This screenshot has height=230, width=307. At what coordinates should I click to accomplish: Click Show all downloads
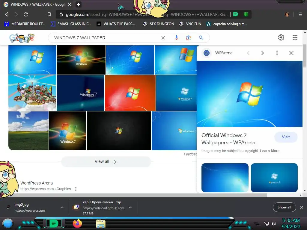284,207
